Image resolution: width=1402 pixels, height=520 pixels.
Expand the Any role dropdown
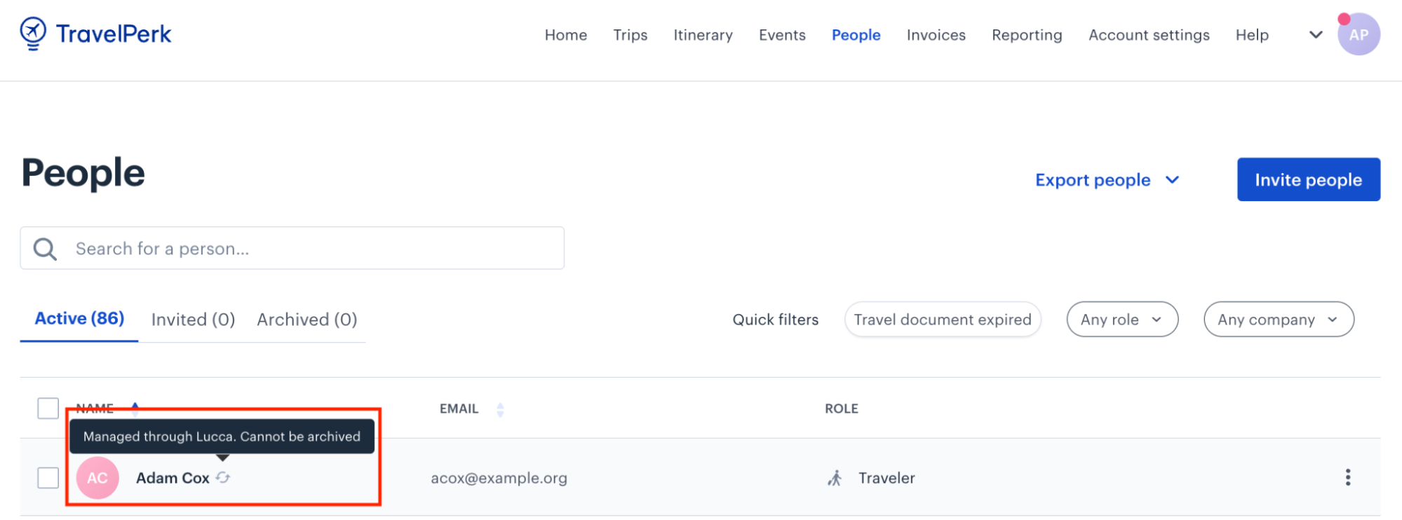(x=1122, y=320)
